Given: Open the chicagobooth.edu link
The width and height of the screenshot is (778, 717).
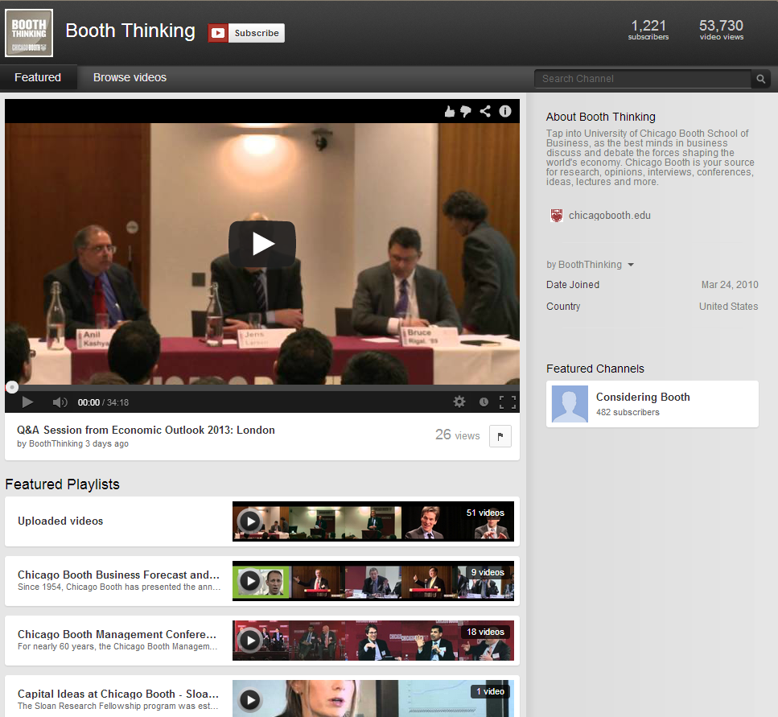Looking at the screenshot, I should pyautogui.click(x=609, y=216).
